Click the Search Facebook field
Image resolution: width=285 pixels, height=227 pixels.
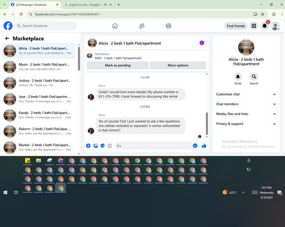(46, 26)
